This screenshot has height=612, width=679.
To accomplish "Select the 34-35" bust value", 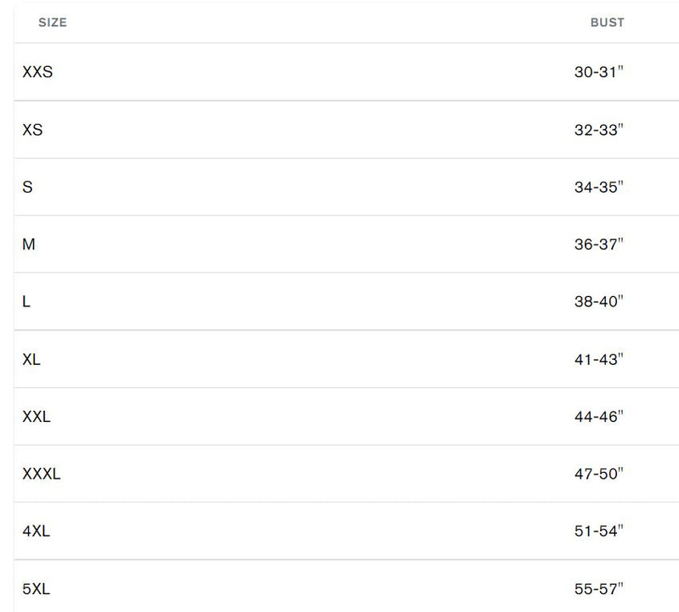I will tap(599, 187).
